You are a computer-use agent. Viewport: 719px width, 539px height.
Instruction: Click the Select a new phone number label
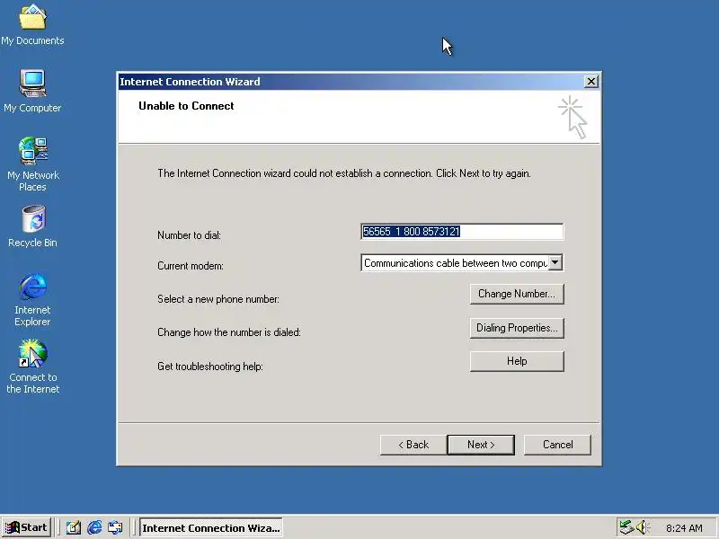click(218, 299)
